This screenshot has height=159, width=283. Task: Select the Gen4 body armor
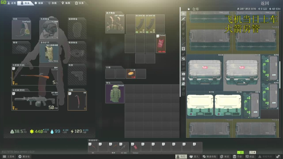click(x=49, y=53)
